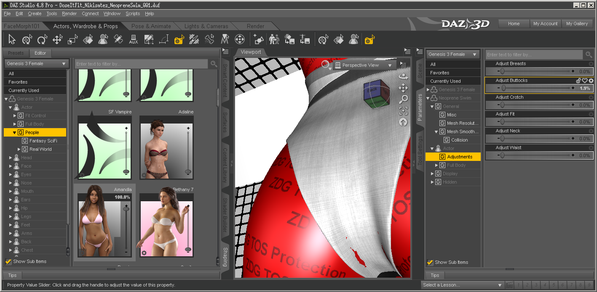Open the Viewport options menu icon

(x=403, y=65)
